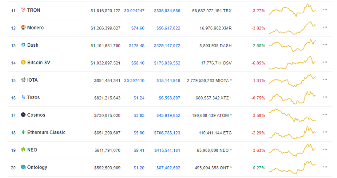Open the NEO name link

pos(32,150)
